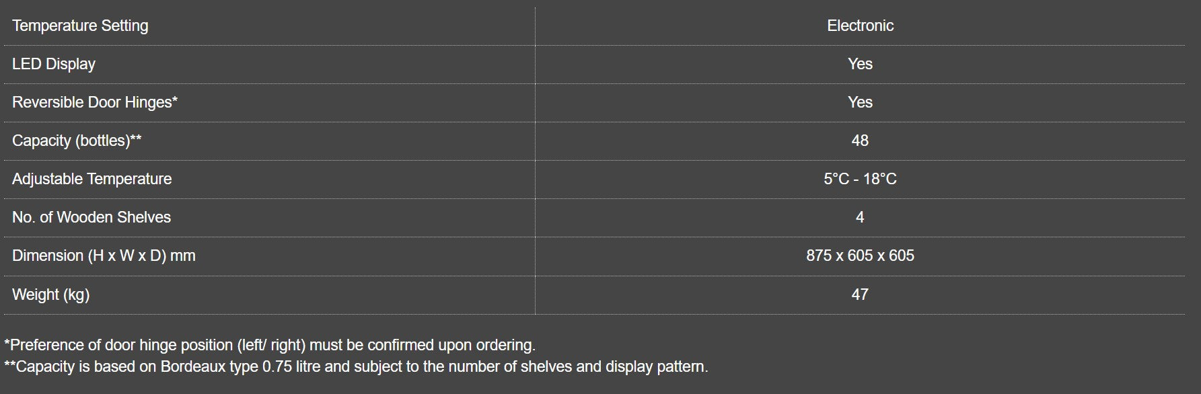Screen dimensions: 1201x394
Task: Select 'Yes' value for Reversible Door Hinges
Action: [x=860, y=102]
